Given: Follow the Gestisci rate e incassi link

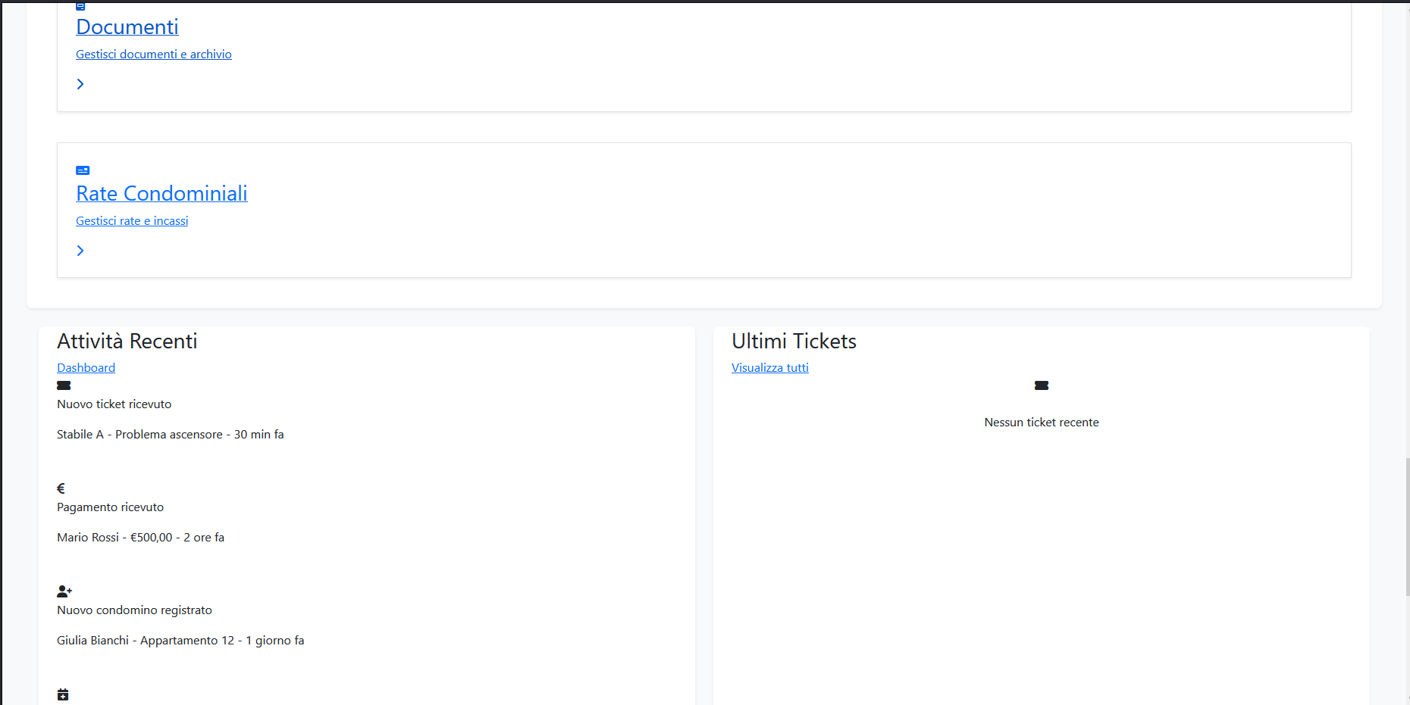Looking at the screenshot, I should click(x=132, y=221).
